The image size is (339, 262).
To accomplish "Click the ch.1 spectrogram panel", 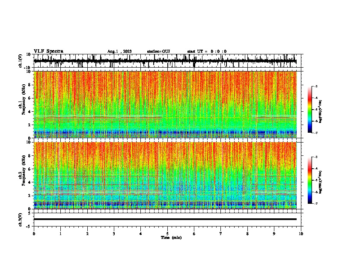I will [165, 104].
